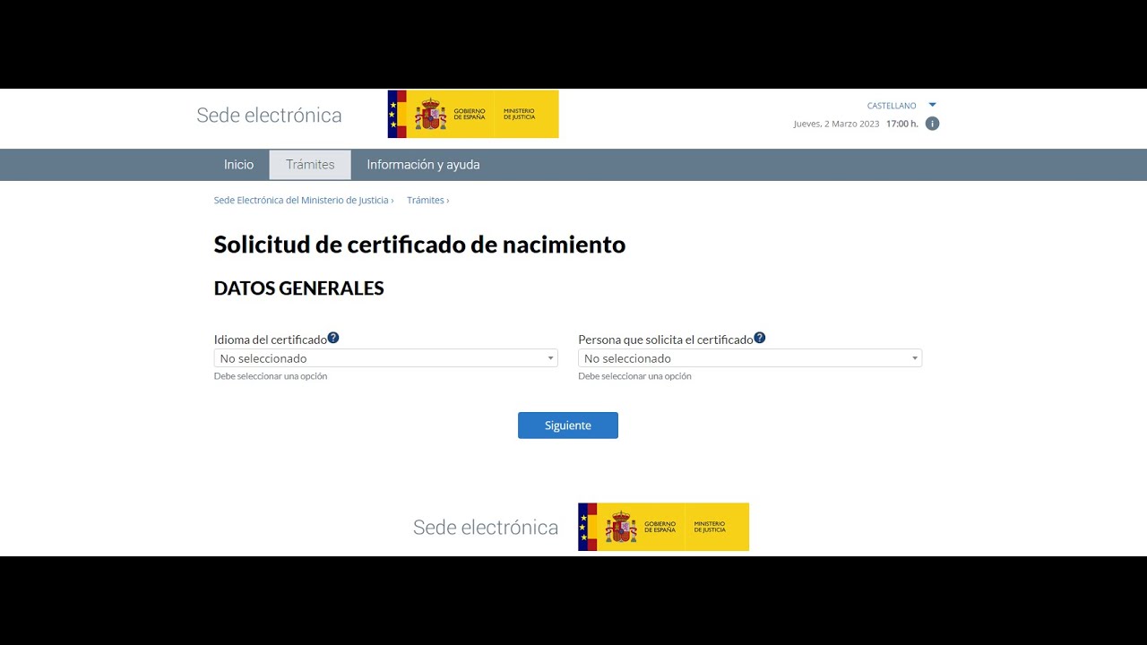Follow the Trámites breadcrumb link
Image resolution: width=1147 pixels, height=645 pixels.
click(426, 201)
